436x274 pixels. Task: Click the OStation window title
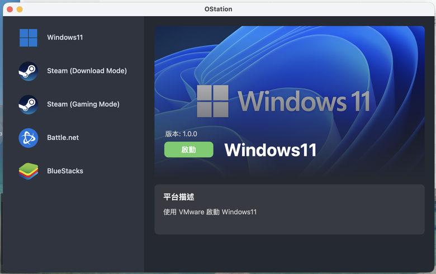coord(218,9)
